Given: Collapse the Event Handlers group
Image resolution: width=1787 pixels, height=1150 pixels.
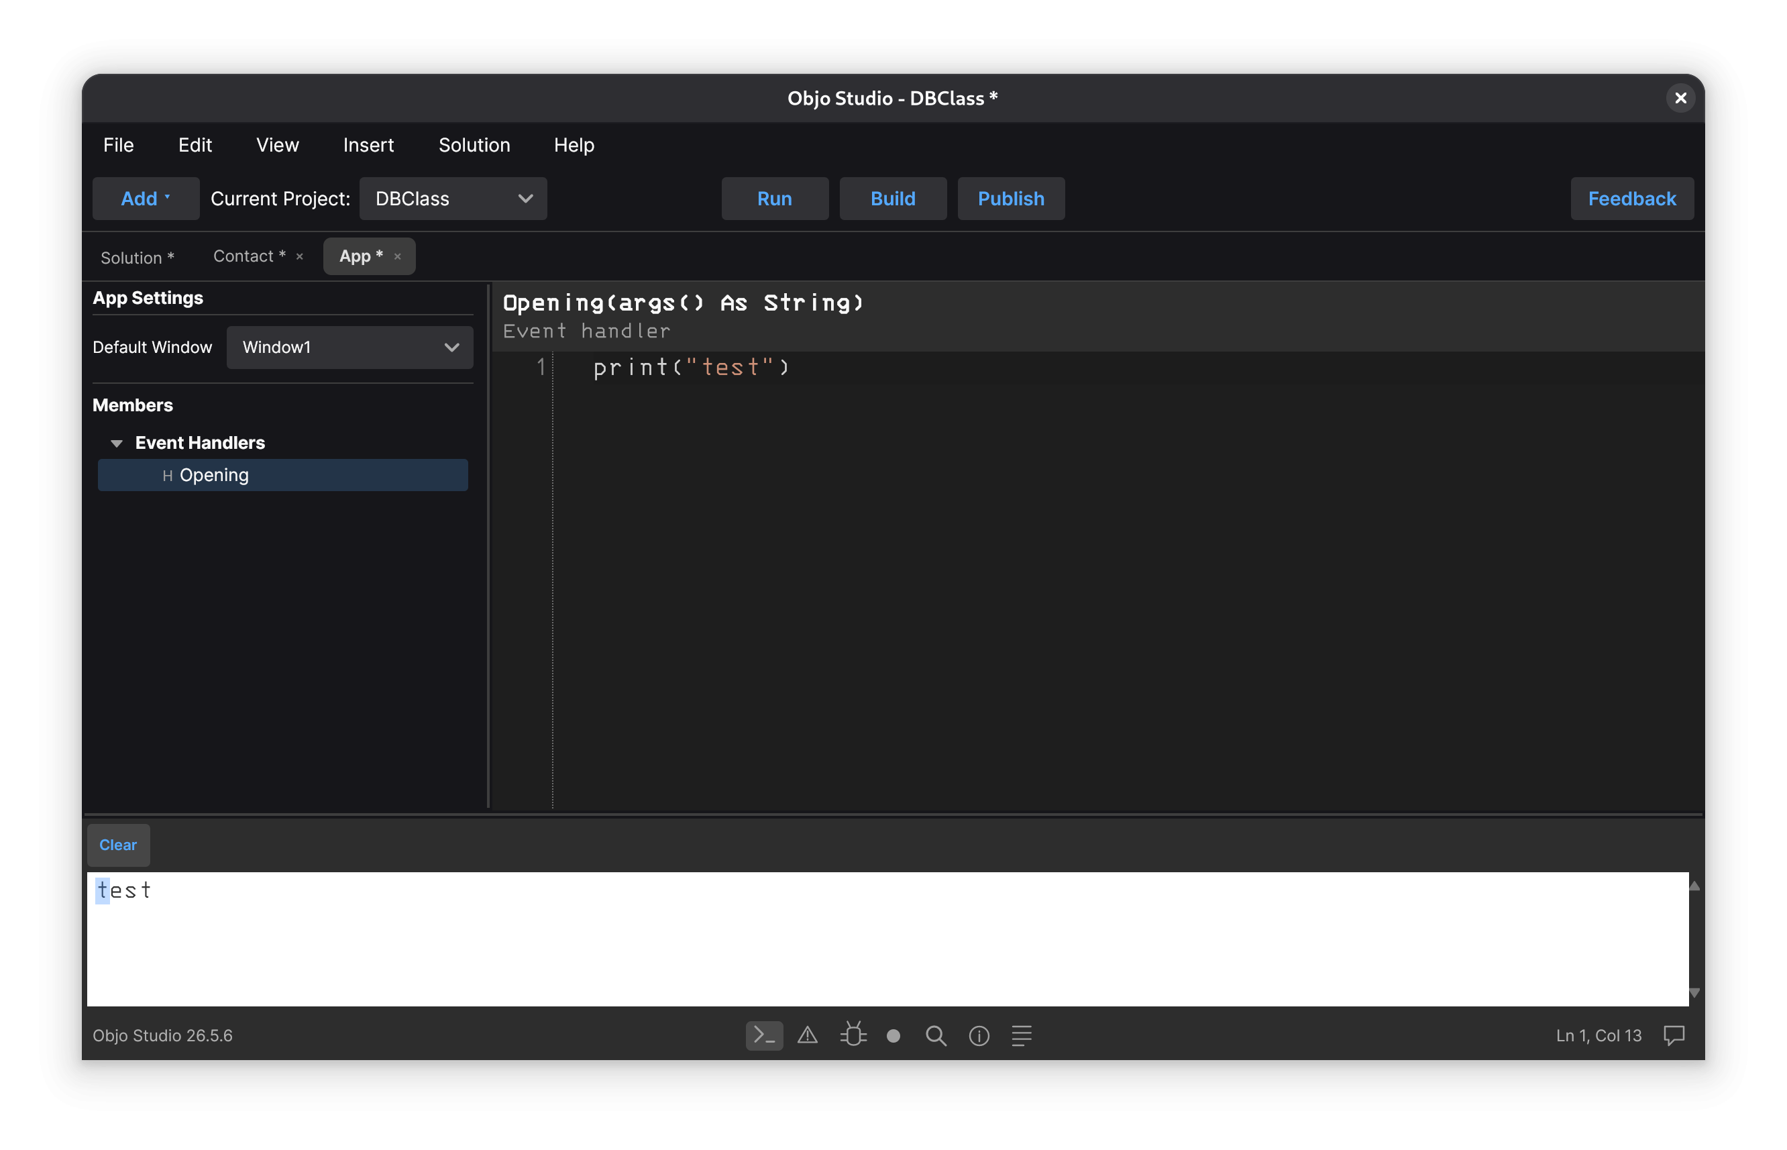Looking at the screenshot, I should (117, 443).
